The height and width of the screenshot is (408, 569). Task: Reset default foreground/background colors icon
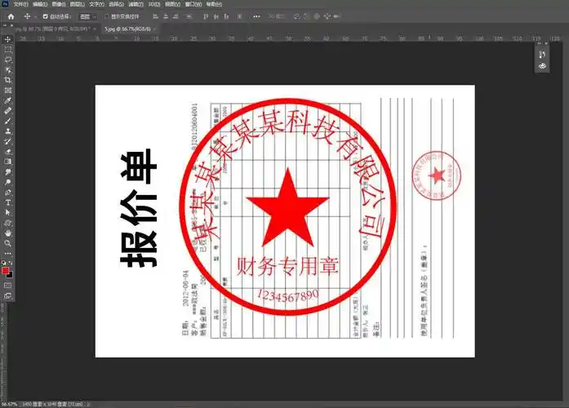click(4, 263)
